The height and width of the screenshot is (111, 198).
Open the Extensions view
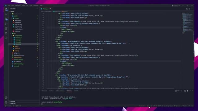pos(6,28)
